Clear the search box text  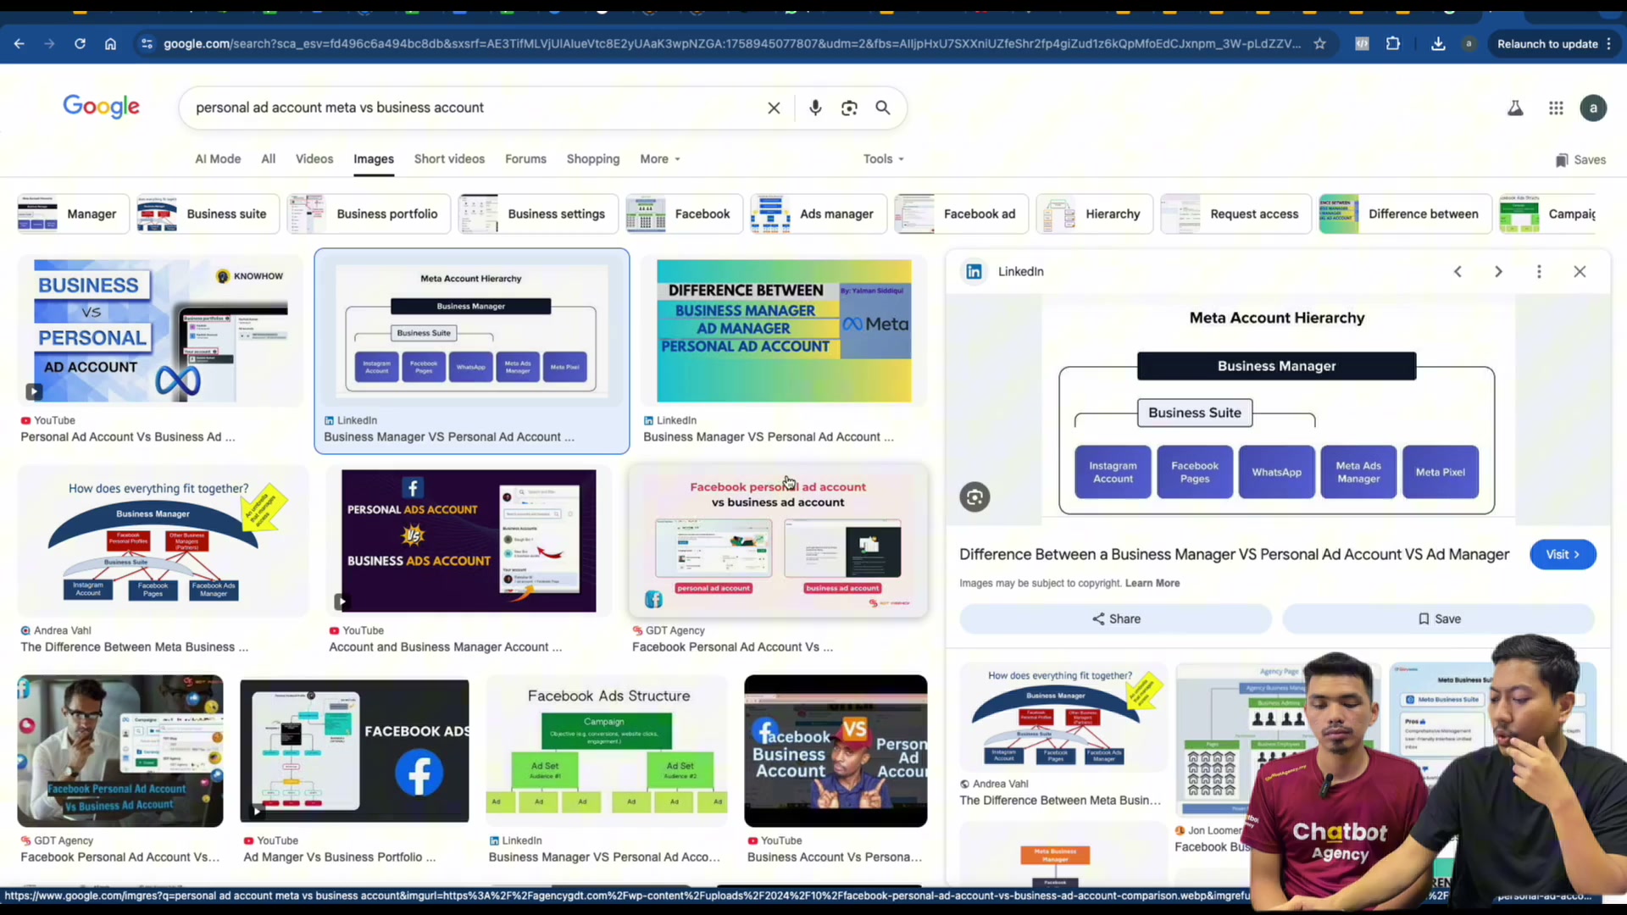coord(774,108)
